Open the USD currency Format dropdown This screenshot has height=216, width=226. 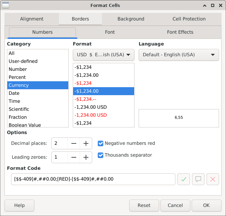point(104,55)
